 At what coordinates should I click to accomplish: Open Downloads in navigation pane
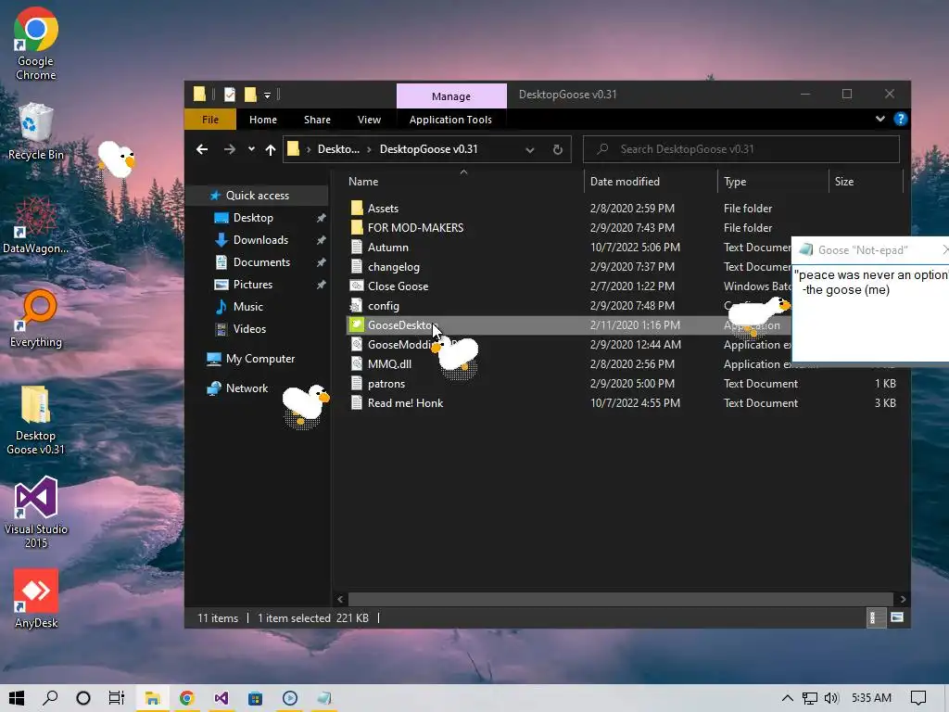coord(260,240)
